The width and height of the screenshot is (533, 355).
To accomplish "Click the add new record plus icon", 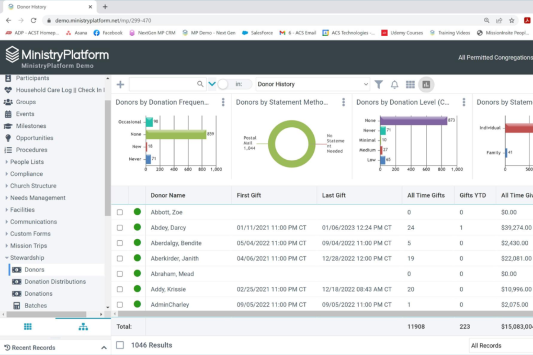I will coord(120,84).
